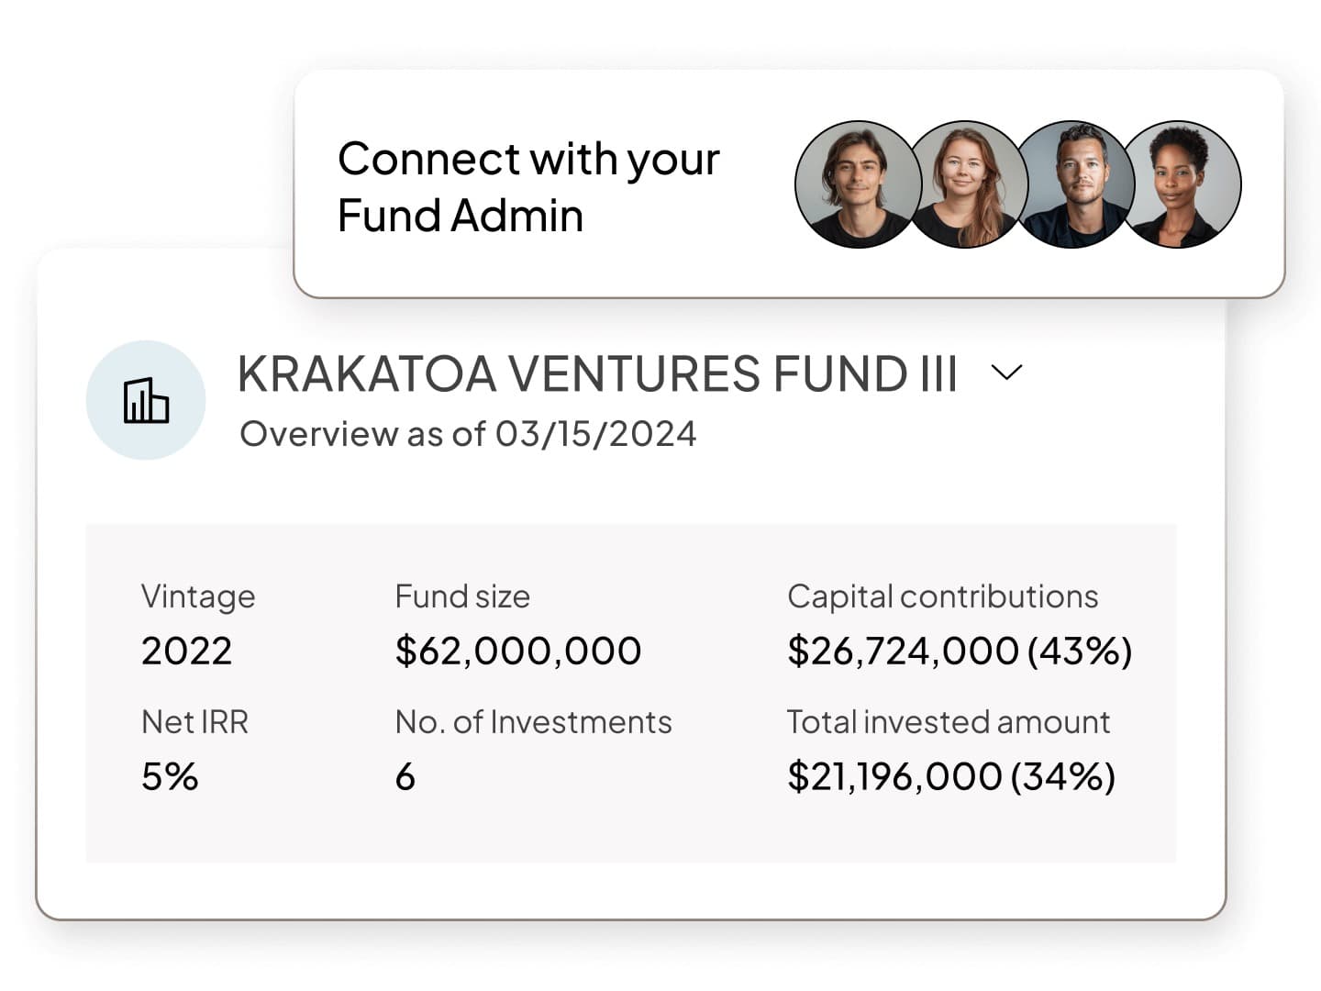
Task: Click the Total invested amount label
Action: click(x=948, y=722)
